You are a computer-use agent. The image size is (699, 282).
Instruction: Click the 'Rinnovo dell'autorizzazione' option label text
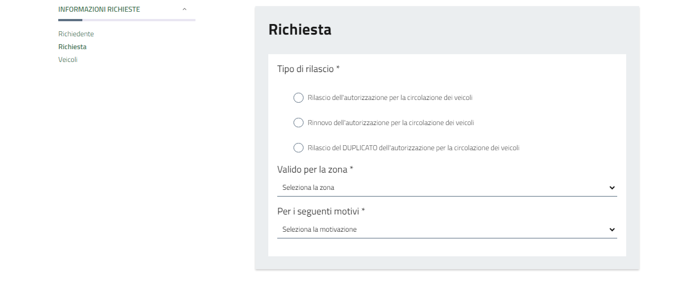tap(391, 123)
